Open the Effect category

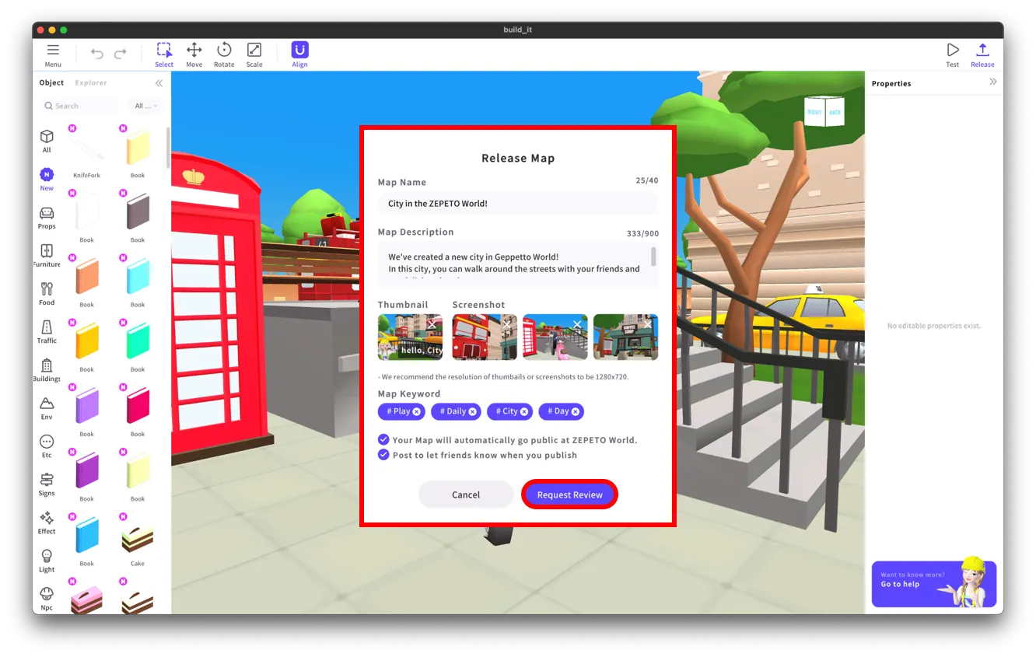click(x=47, y=522)
